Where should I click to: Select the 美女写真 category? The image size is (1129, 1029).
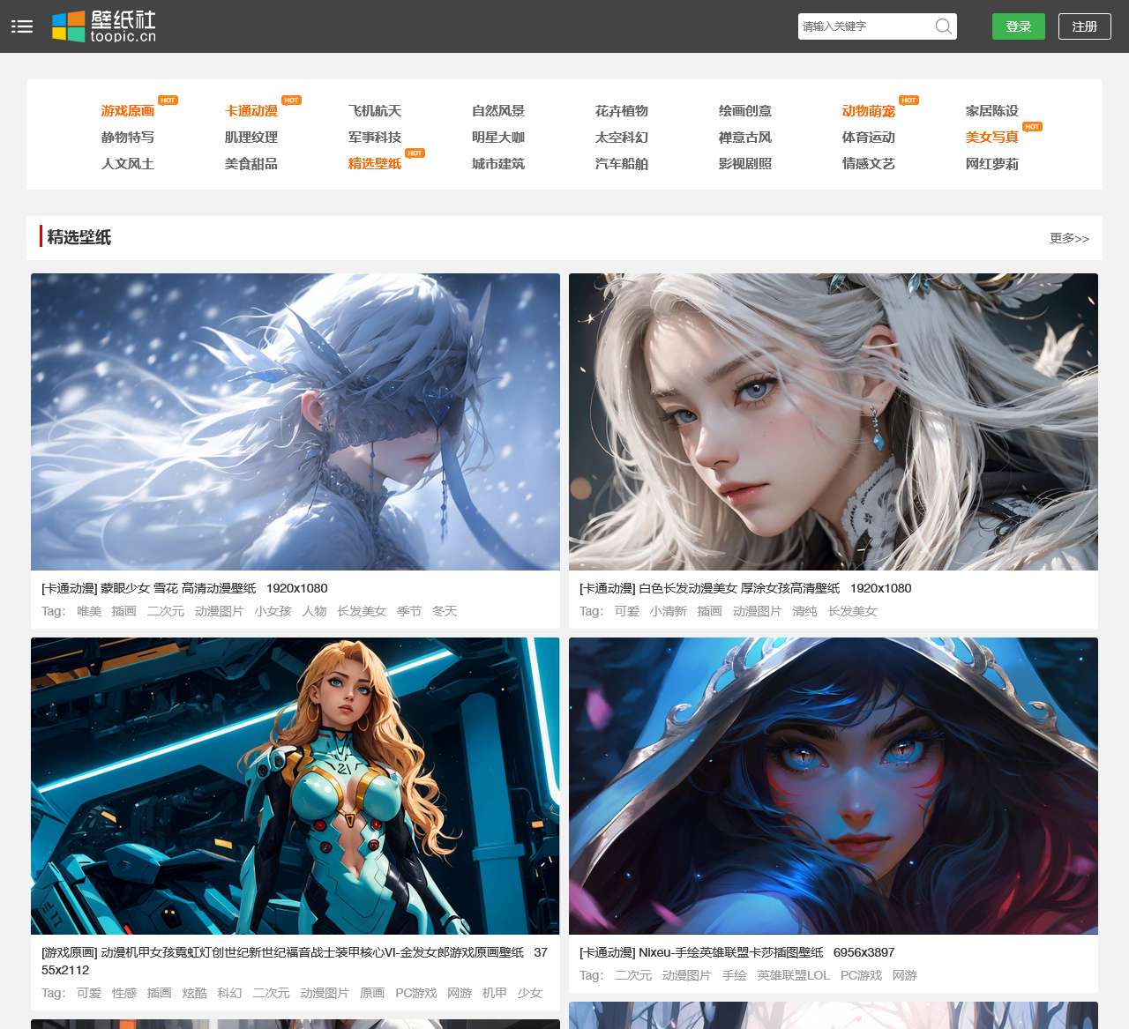click(992, 138)
